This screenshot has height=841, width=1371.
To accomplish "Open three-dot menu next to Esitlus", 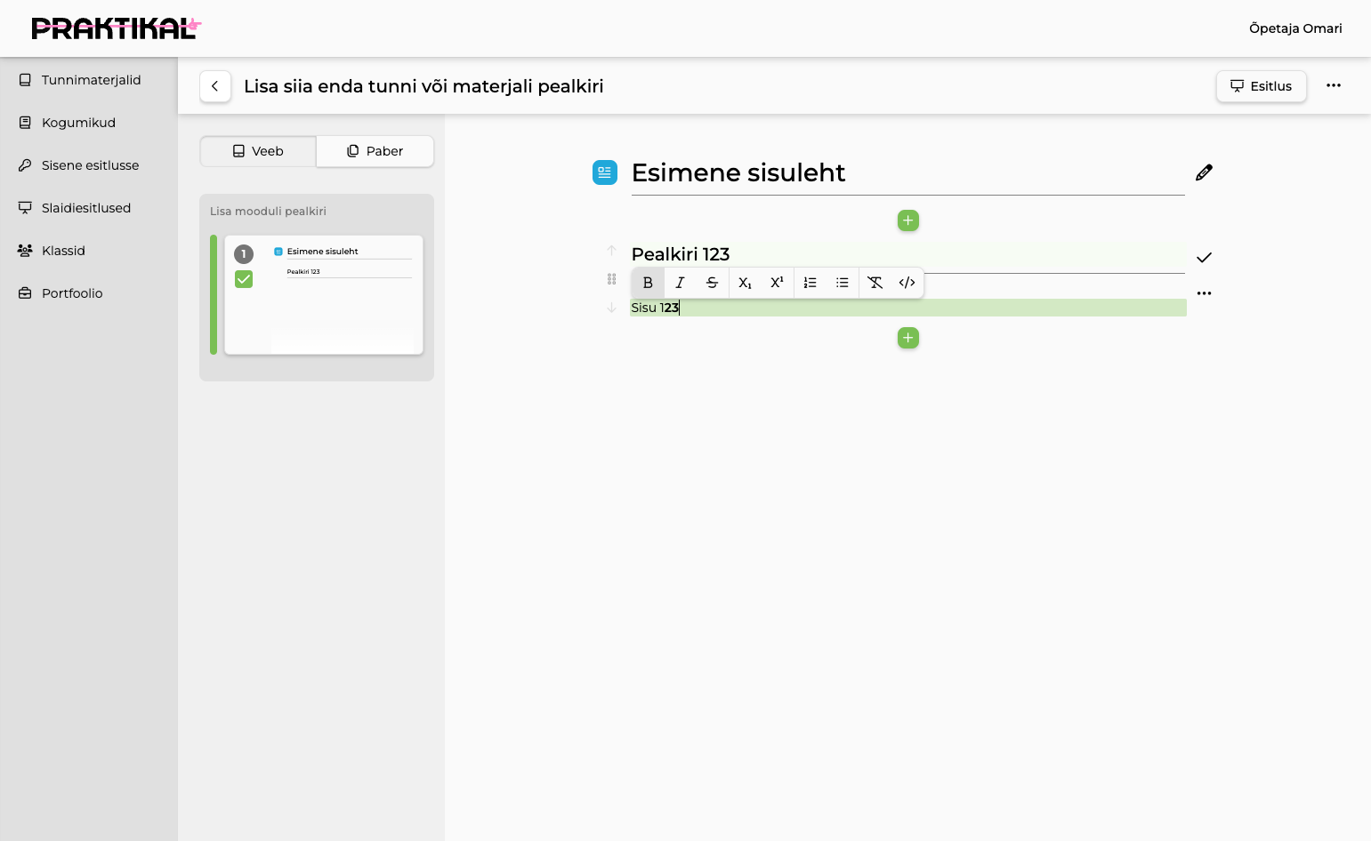I will point(1334,85).
